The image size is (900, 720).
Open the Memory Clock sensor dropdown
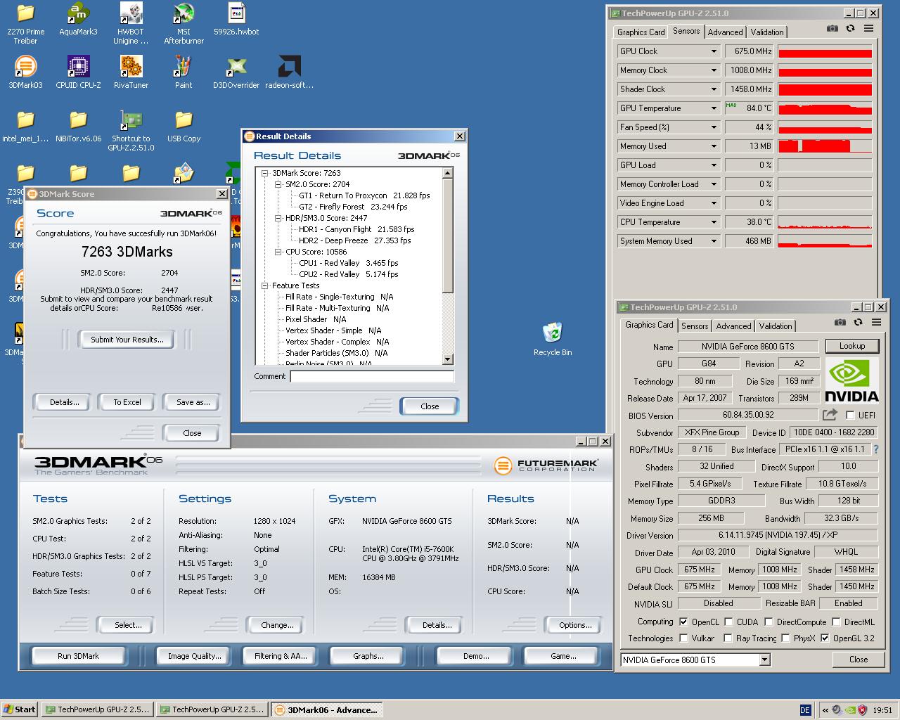714,70
